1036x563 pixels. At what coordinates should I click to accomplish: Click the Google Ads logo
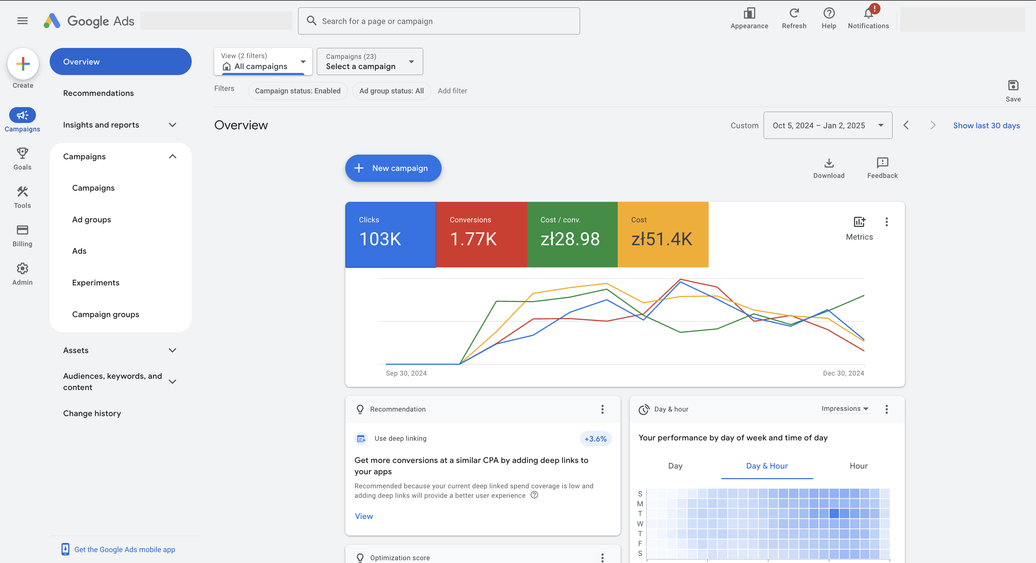[89, 21]
